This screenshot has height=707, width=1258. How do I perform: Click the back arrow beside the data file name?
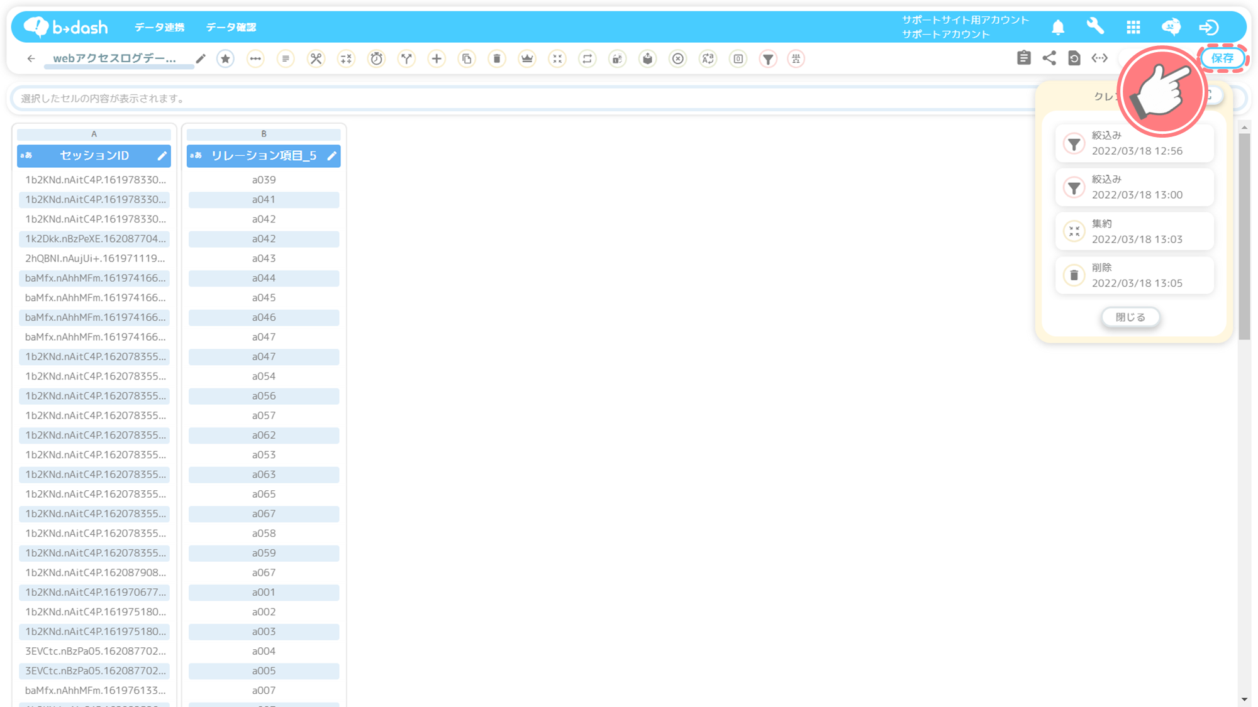click(x=31, y=58)
